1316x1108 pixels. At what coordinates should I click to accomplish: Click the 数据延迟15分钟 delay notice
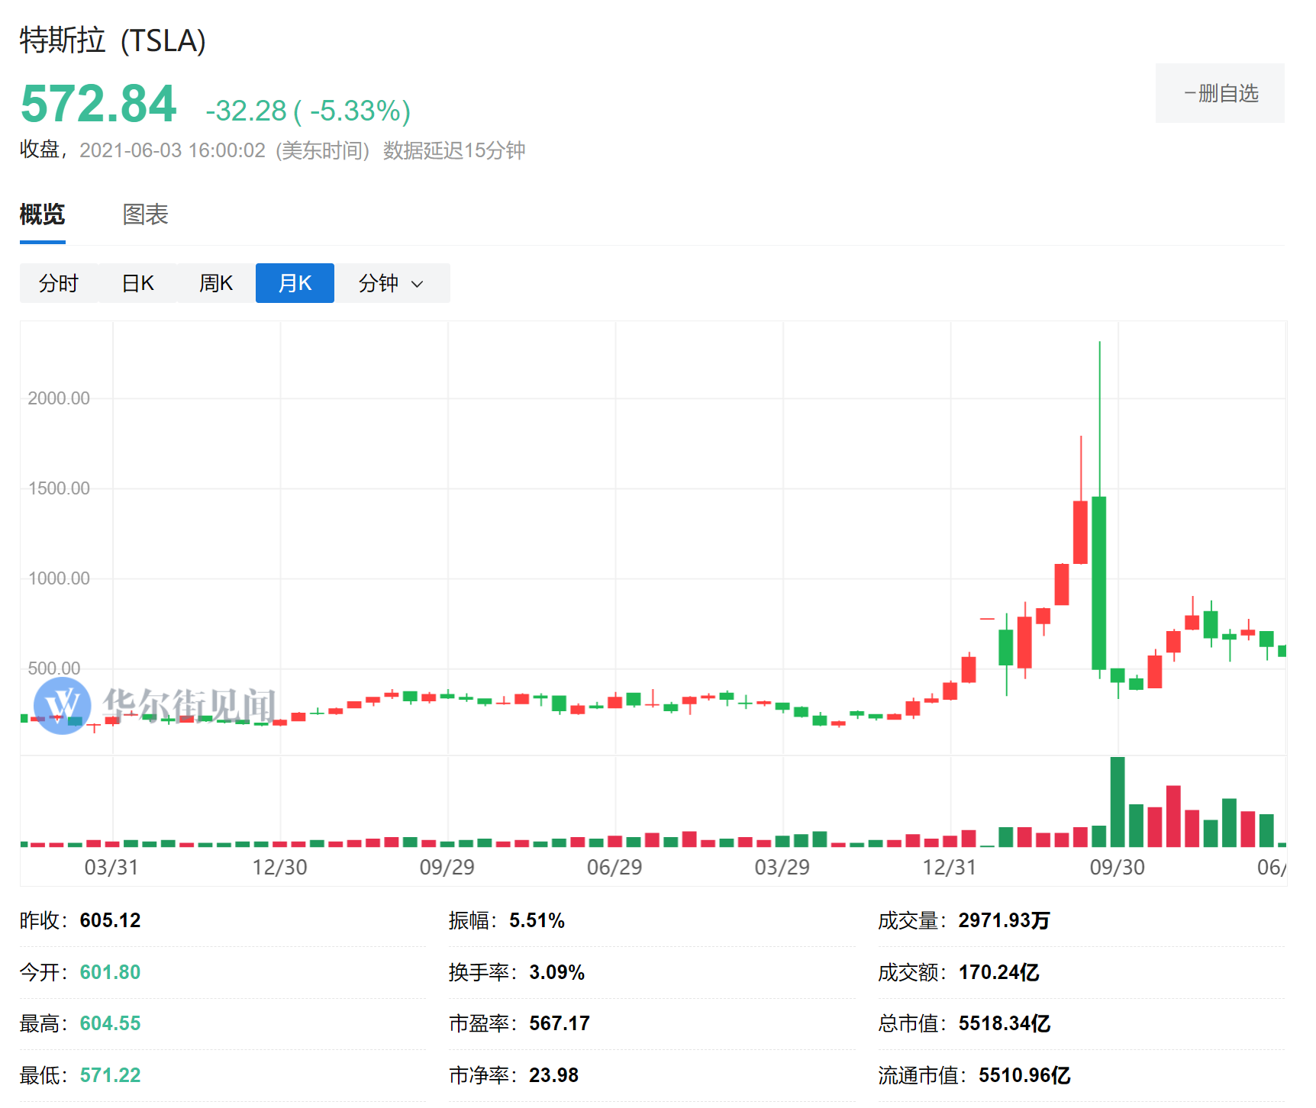[454, 150]
